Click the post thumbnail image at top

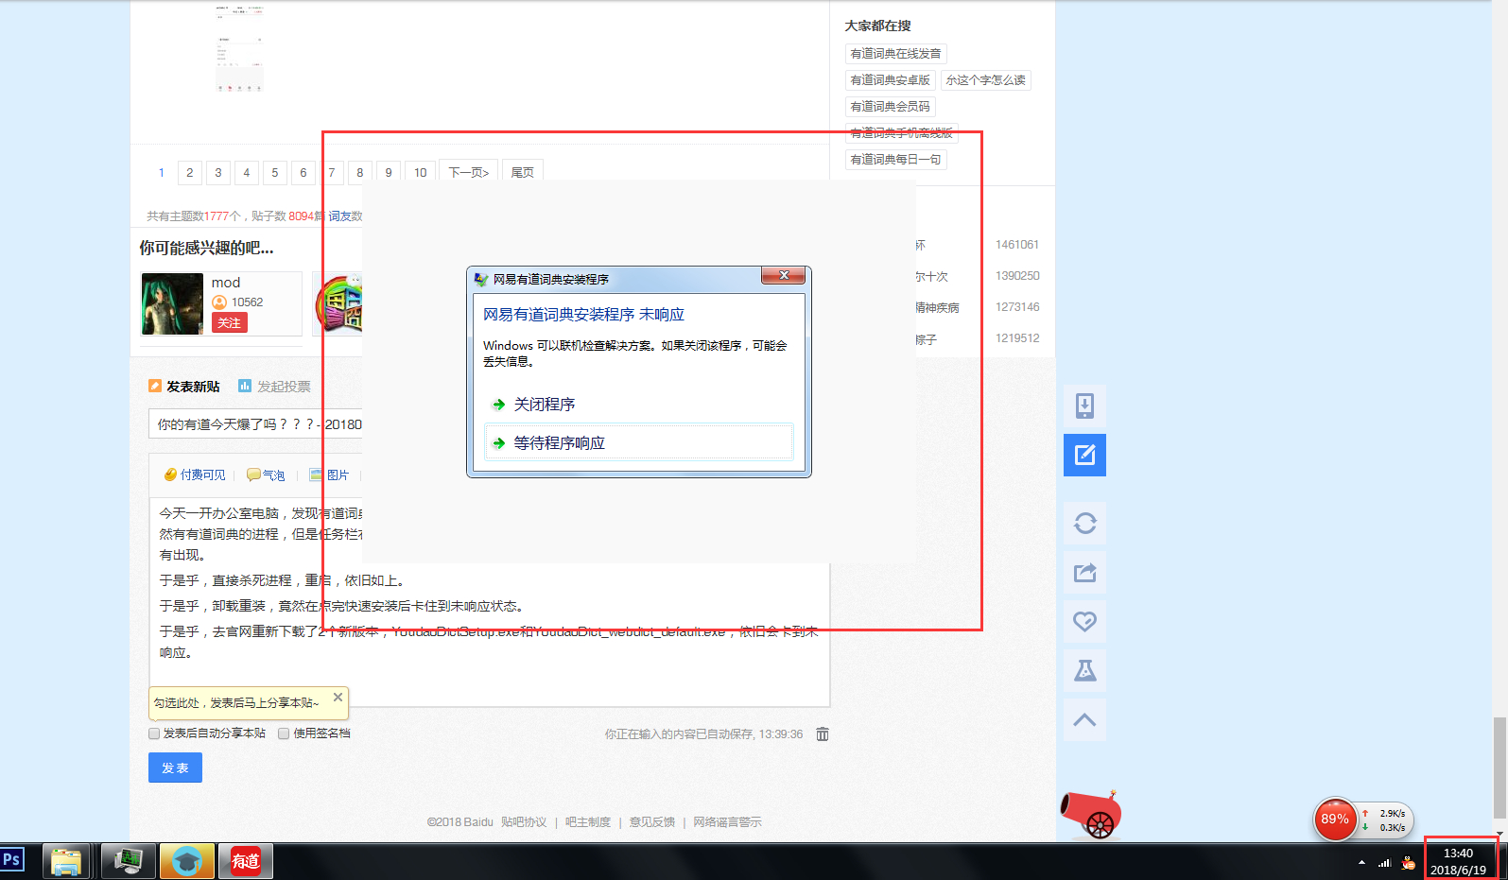coord(239,47)
